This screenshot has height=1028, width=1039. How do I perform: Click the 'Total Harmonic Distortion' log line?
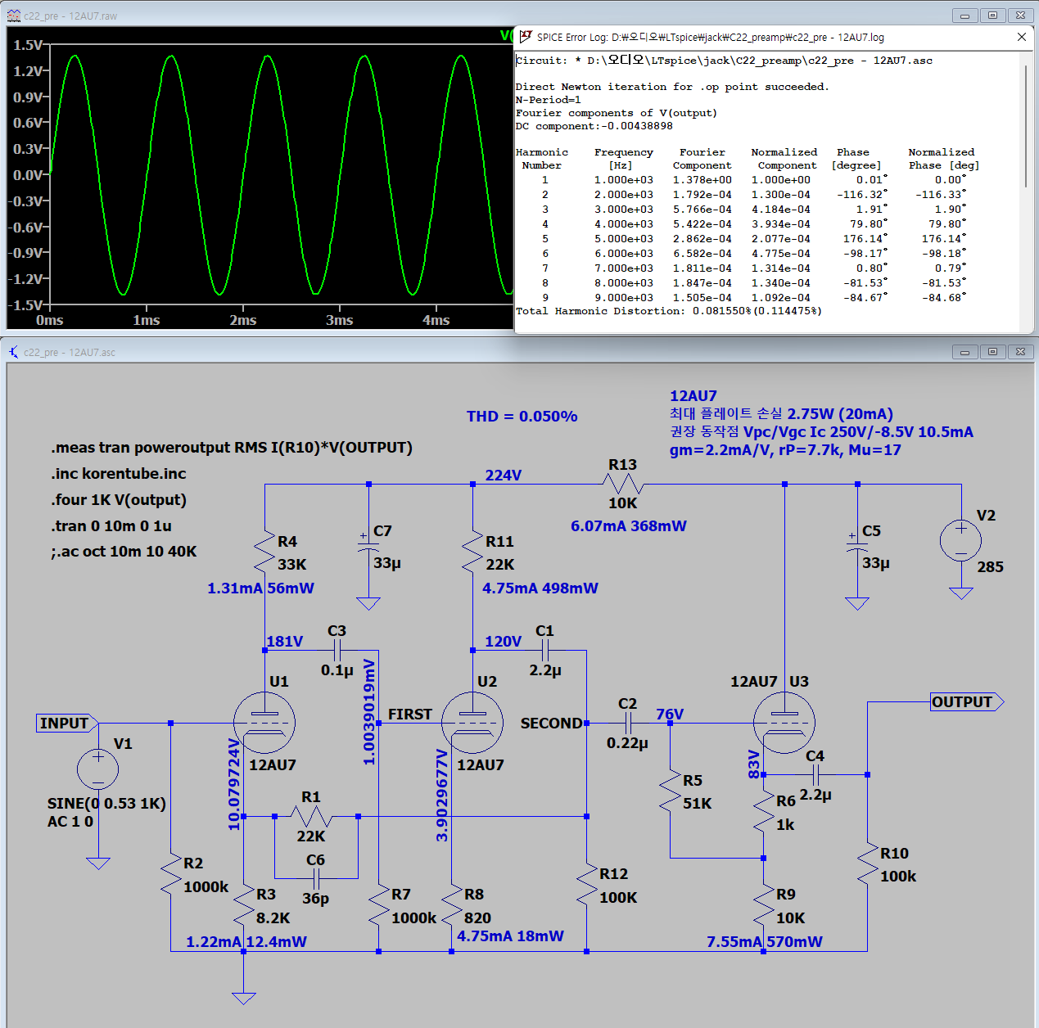click(669, 311)
